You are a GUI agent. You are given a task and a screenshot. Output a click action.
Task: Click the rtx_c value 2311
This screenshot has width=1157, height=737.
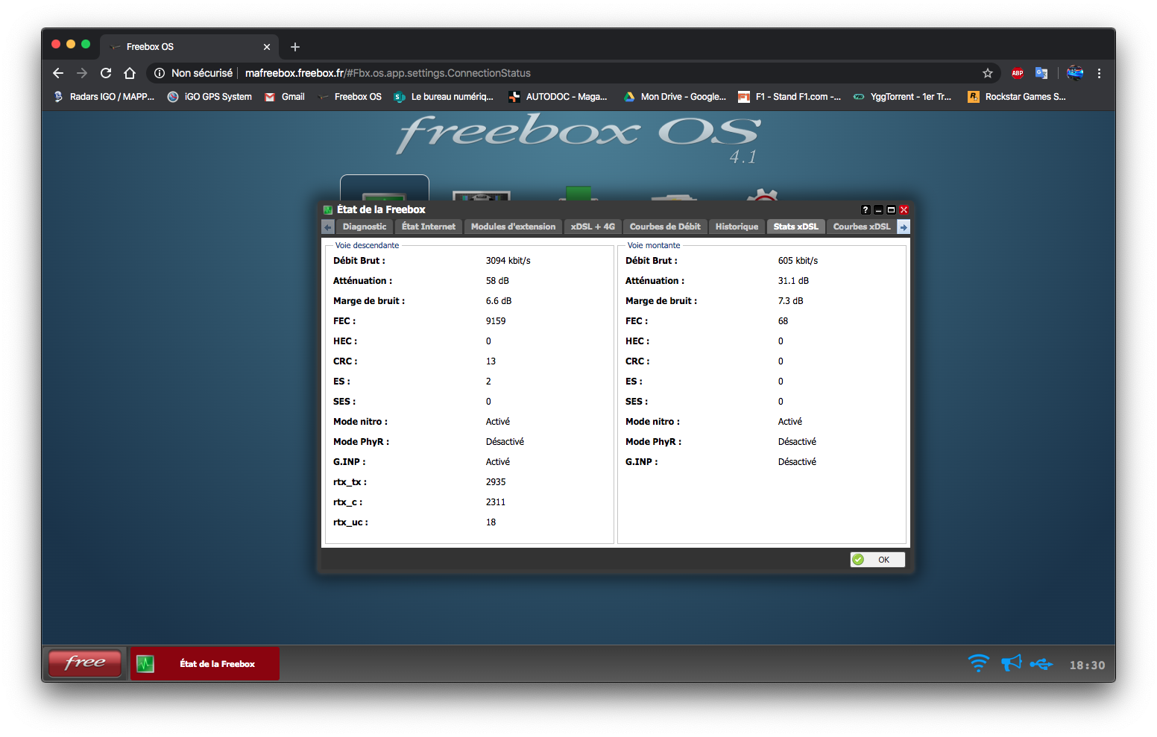pyautogui.click(x=496, y=502)
